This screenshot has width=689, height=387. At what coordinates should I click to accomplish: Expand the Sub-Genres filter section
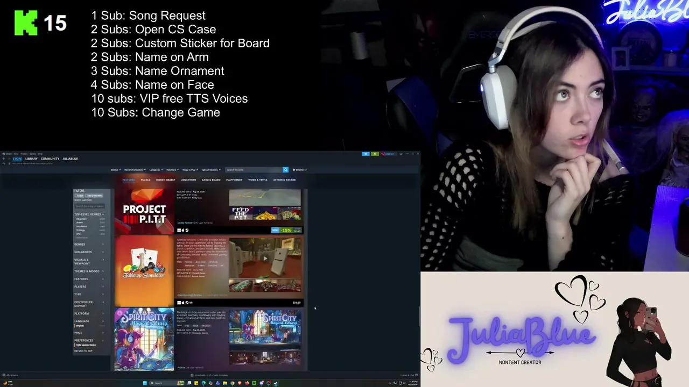pos(89,252)
